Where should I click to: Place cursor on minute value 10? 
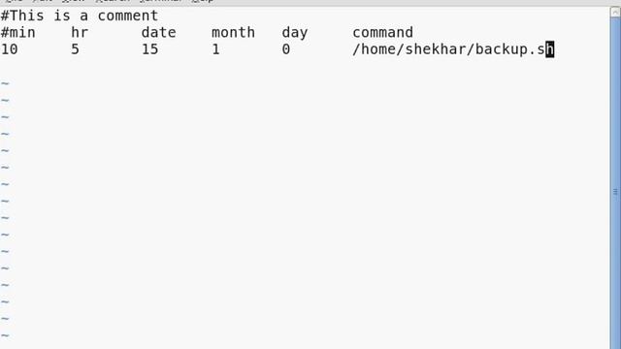[x=10, y=49]
